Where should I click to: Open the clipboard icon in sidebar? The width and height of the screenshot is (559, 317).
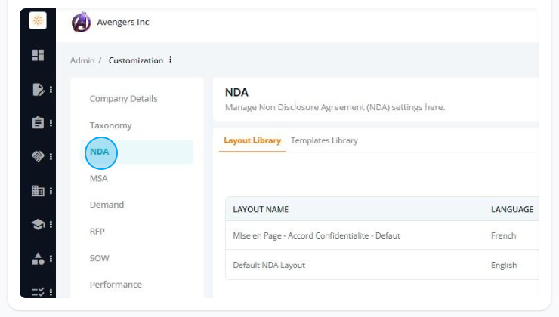click(38, 122)
